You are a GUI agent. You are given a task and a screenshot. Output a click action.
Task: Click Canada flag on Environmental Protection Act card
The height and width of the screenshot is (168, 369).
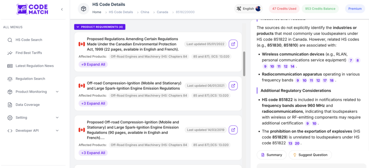coord(82,44)
